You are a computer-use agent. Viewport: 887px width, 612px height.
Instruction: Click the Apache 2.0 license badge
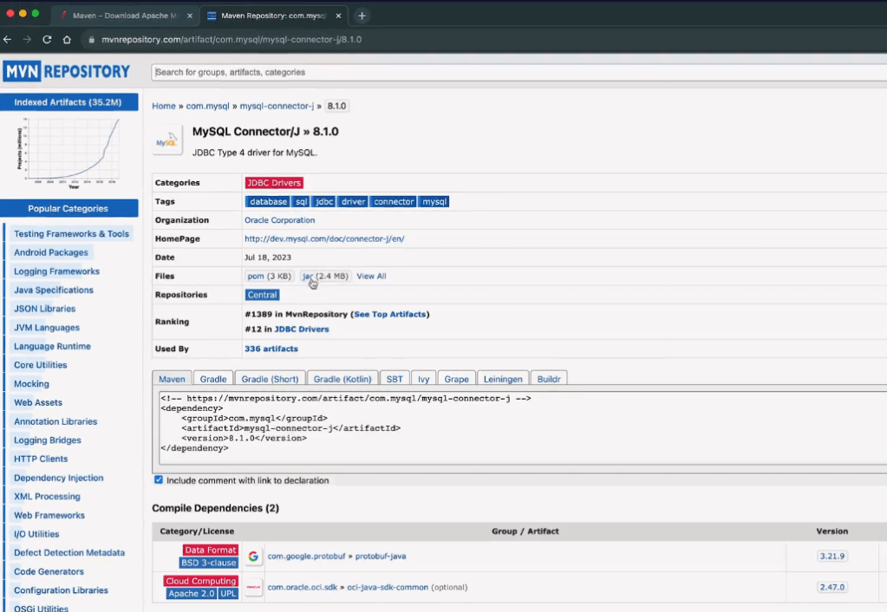pos(192,593)
